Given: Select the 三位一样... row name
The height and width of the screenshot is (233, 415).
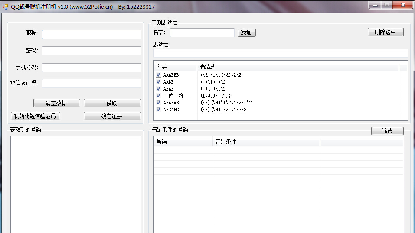Looking at the screenshot, I should click(177, 96).
